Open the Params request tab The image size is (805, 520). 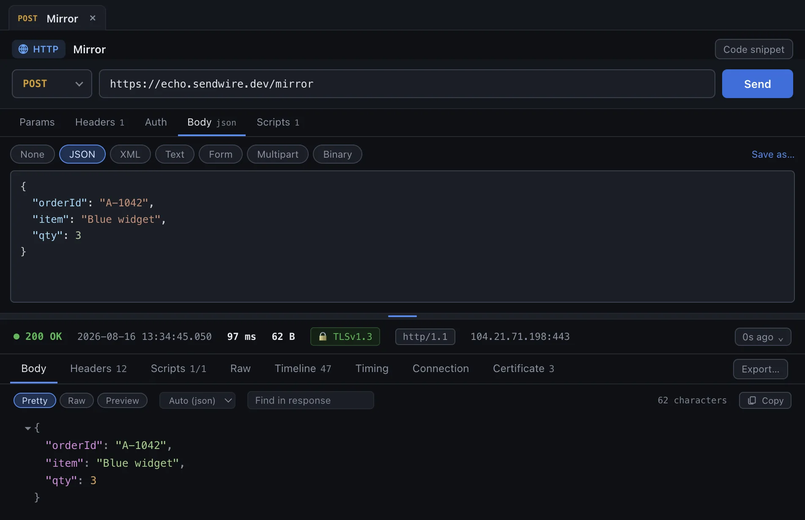point(37,122)
